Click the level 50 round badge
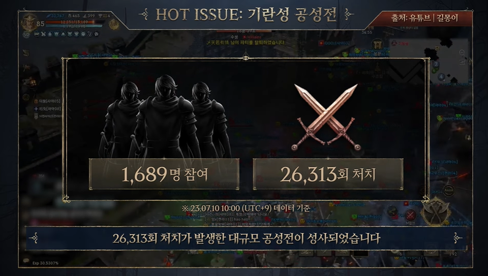Screen dimensions: 488x276 click(26, 34)
